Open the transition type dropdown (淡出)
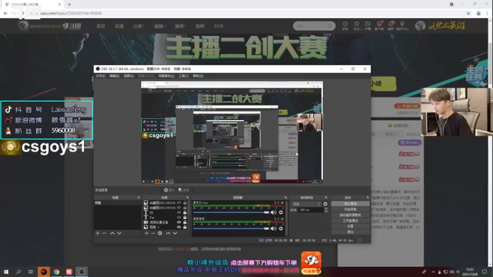Image resolution: width=493 pixels, height=277 pixels. [x=306, y=204]
